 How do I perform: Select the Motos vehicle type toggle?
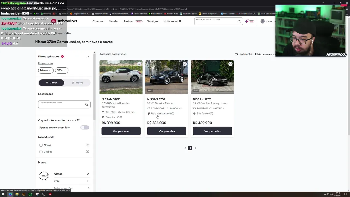click(77, 83)
